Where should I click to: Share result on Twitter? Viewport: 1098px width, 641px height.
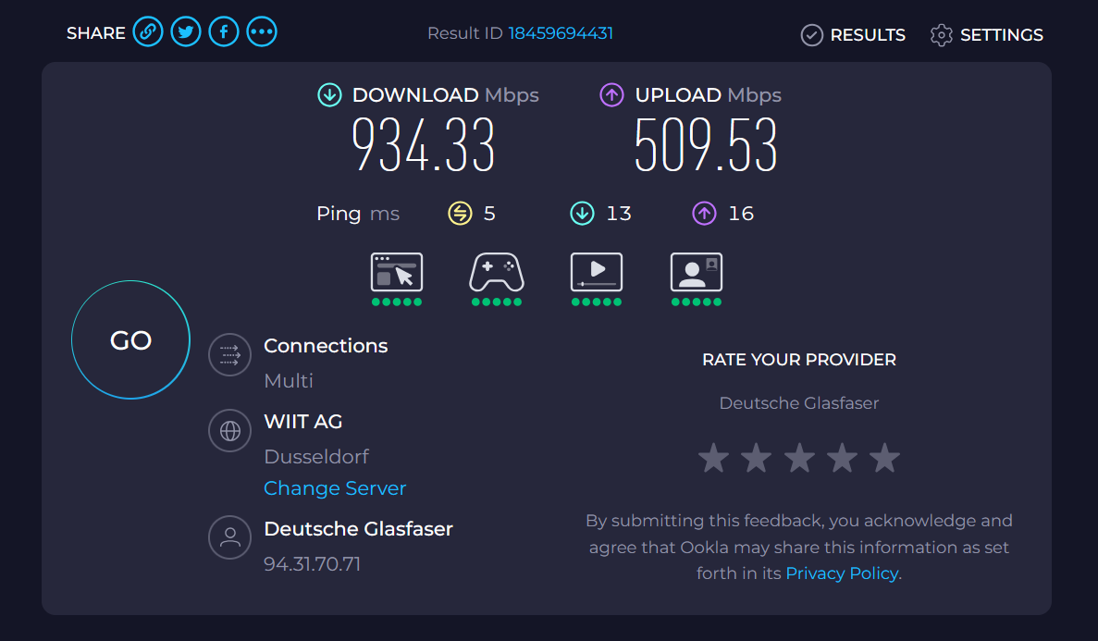pyautogui.click(x=186, y=32)
